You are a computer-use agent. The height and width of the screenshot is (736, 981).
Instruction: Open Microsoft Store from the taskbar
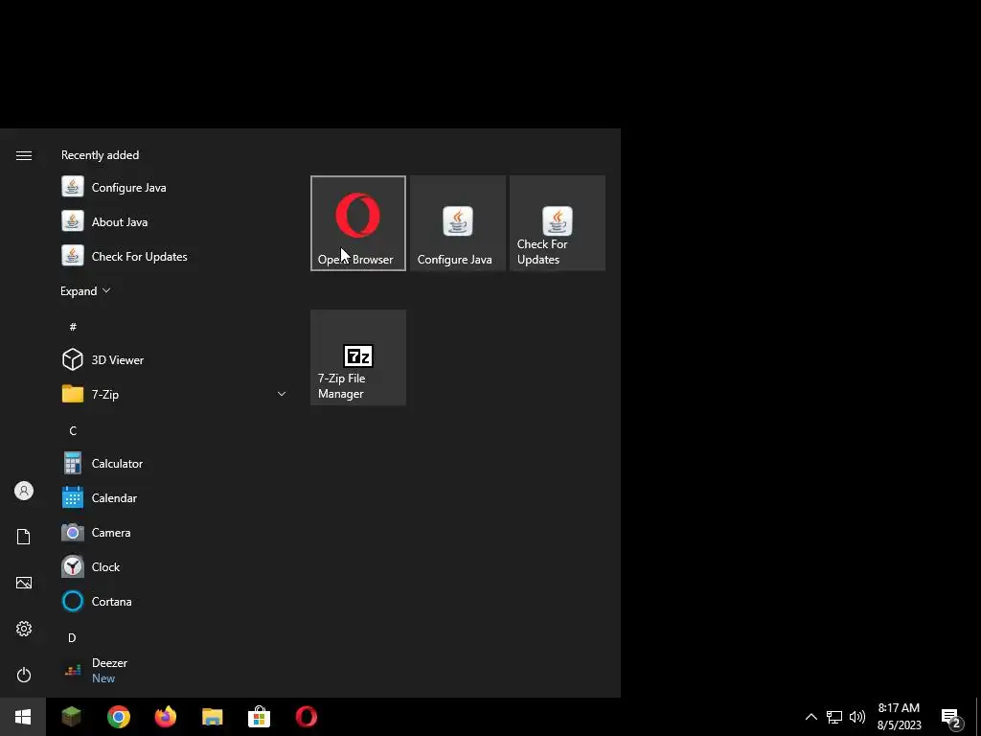coord(259,717)
